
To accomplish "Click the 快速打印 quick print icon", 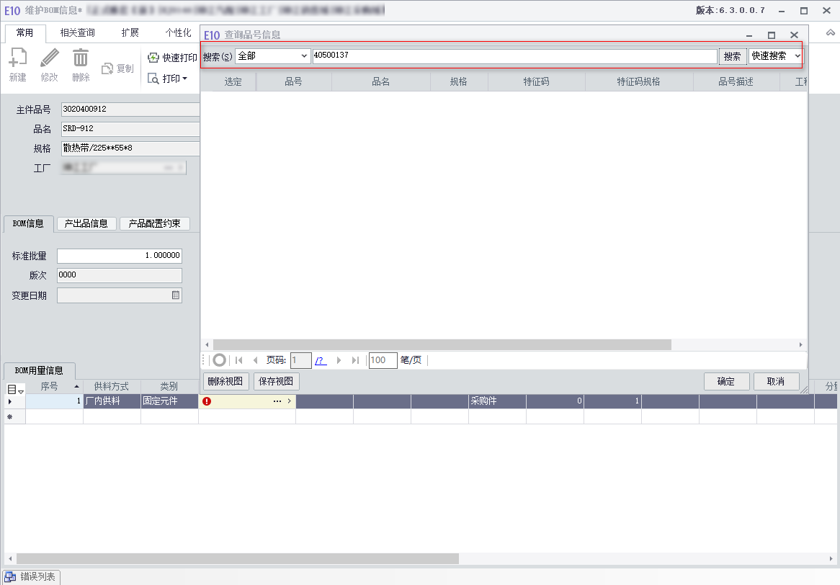I will click(153, 58).
